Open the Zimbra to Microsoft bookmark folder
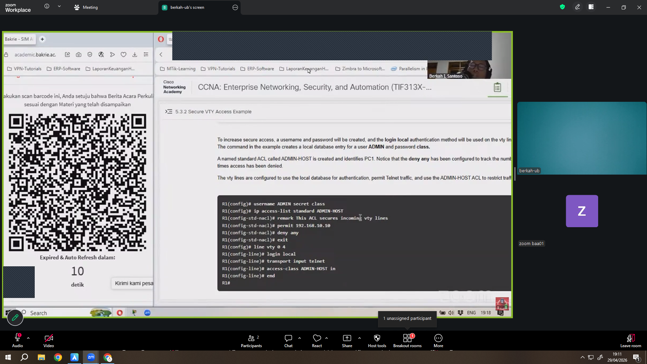Viewport: 647px width, 364px height. pyautogui.click(x=360, y=69)
